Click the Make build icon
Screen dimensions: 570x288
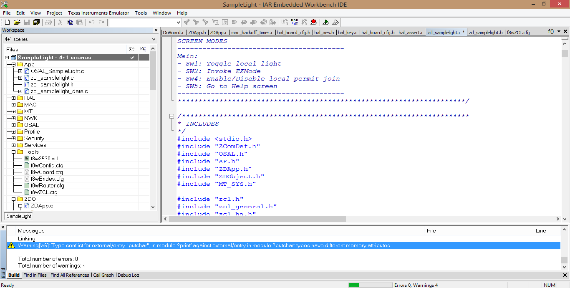click(295, 22)
